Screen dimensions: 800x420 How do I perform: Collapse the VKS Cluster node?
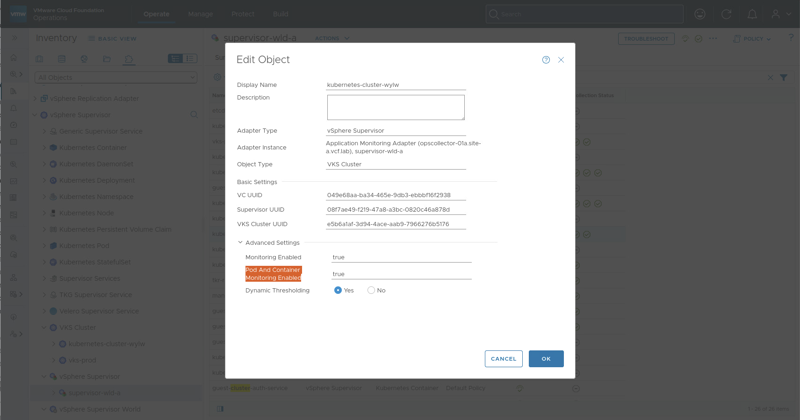click(x=44, y=327)
